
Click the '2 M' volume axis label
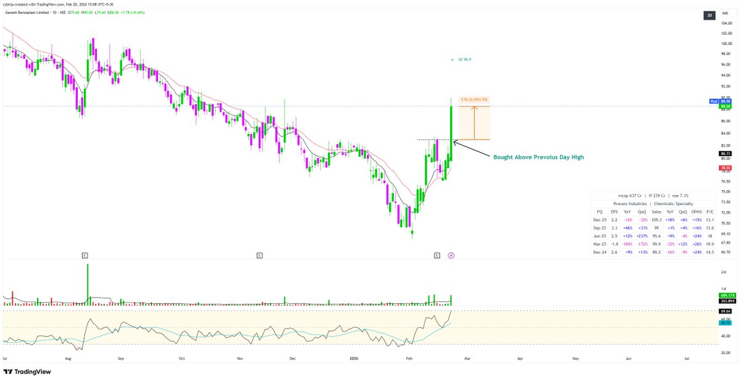(723, 271)
